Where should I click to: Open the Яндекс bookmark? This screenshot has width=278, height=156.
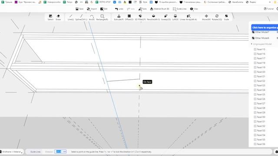251,2
